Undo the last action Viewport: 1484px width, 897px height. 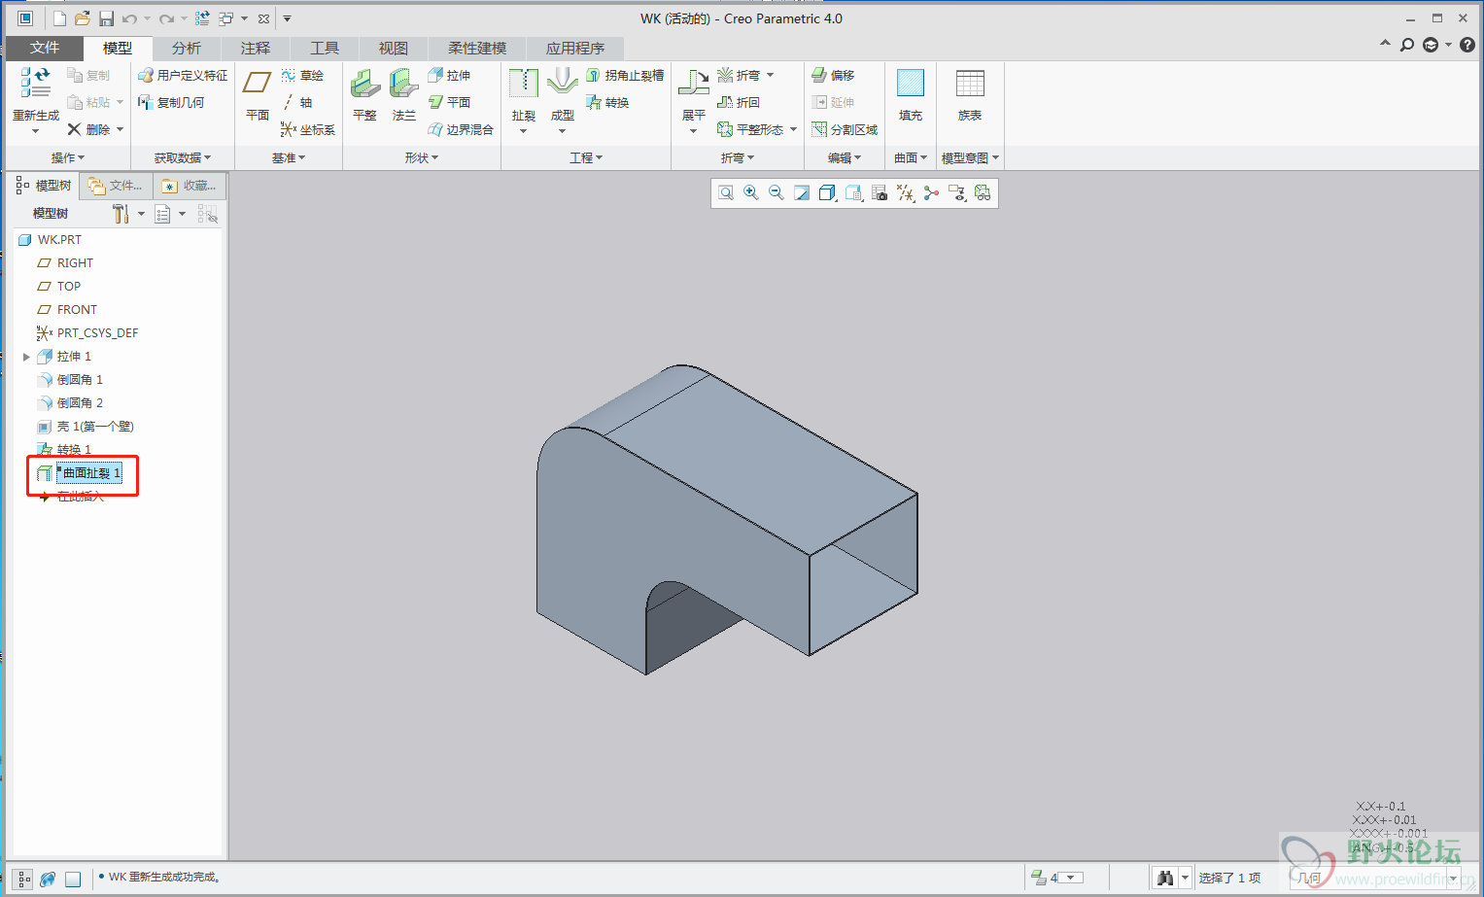pos(130,18)
